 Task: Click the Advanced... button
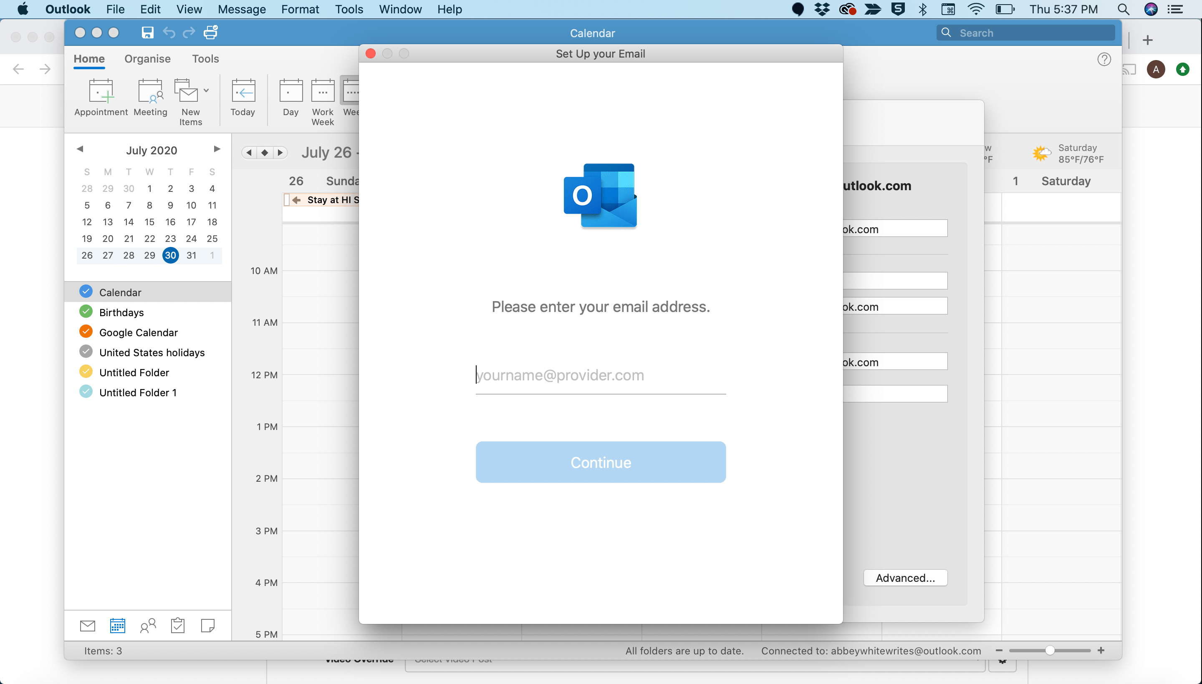click(905, 577)
